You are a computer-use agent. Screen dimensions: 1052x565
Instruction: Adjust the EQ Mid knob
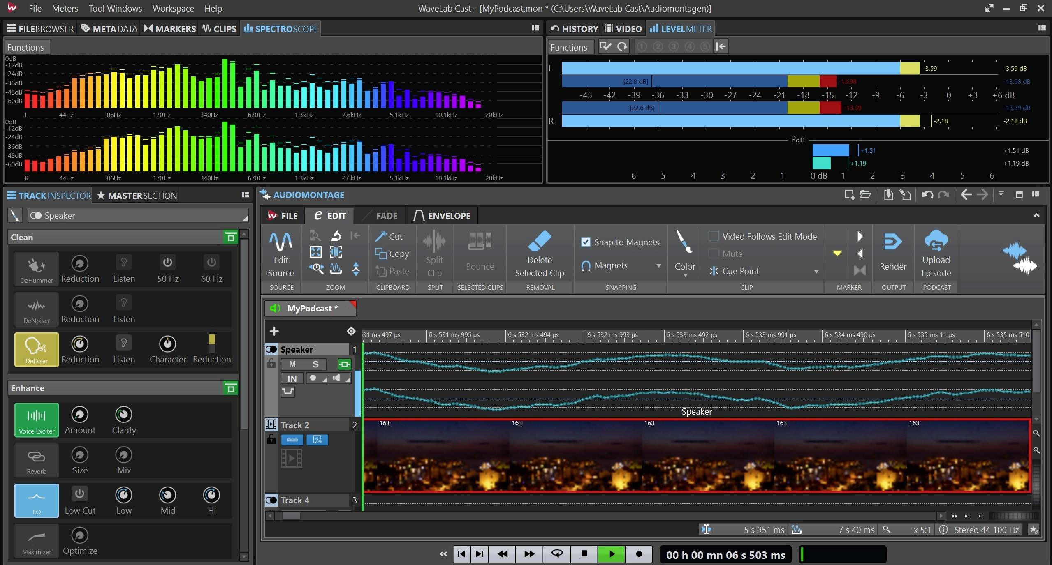pyautogui.click(x=167, y=495)
